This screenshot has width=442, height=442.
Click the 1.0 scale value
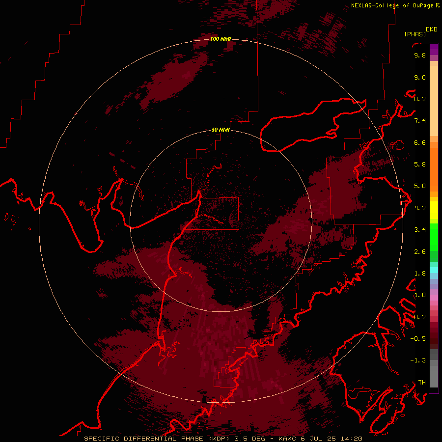(420, 295)
